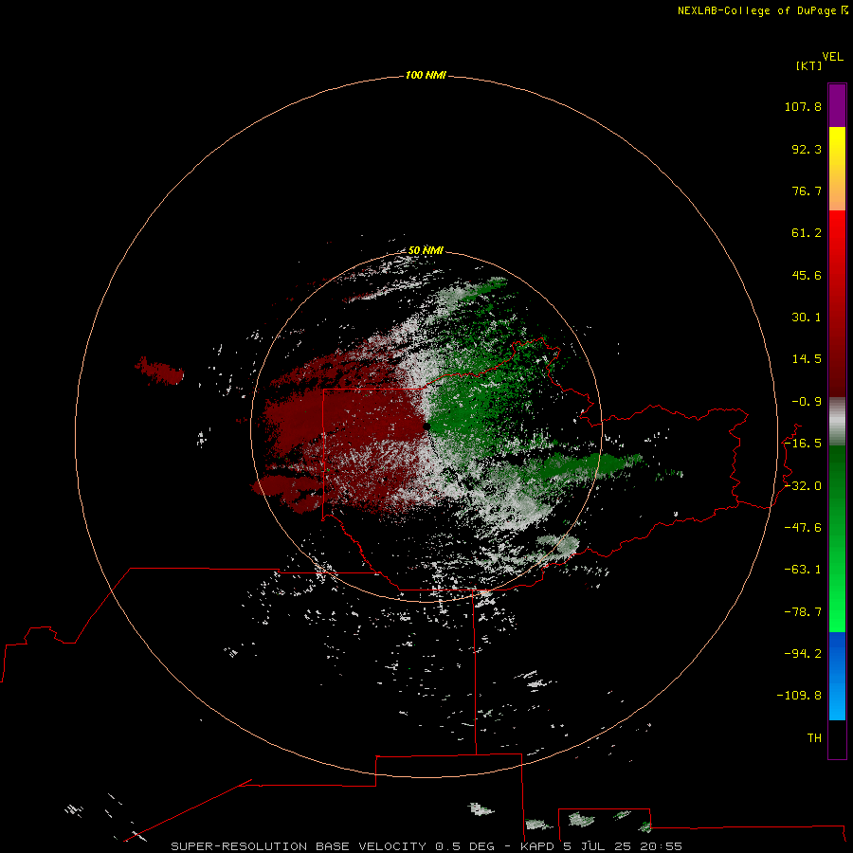
Task: Click the -94.2 scale value
Action: 803,653
